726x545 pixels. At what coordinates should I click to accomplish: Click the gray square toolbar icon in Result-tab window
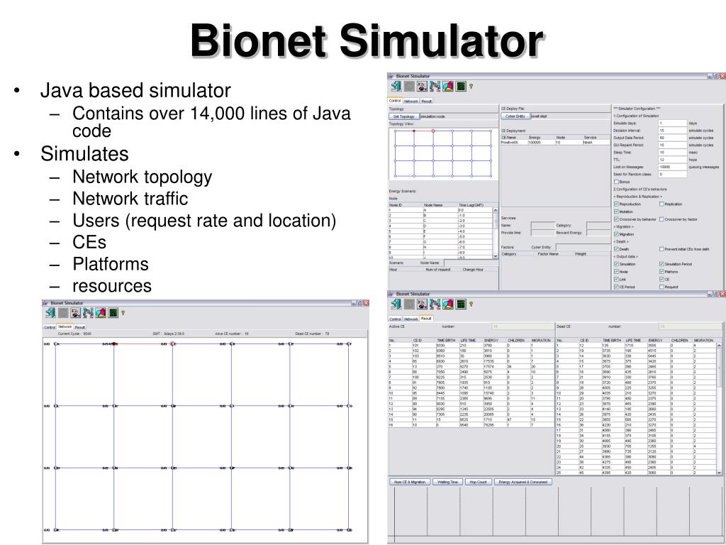(409, 304)
